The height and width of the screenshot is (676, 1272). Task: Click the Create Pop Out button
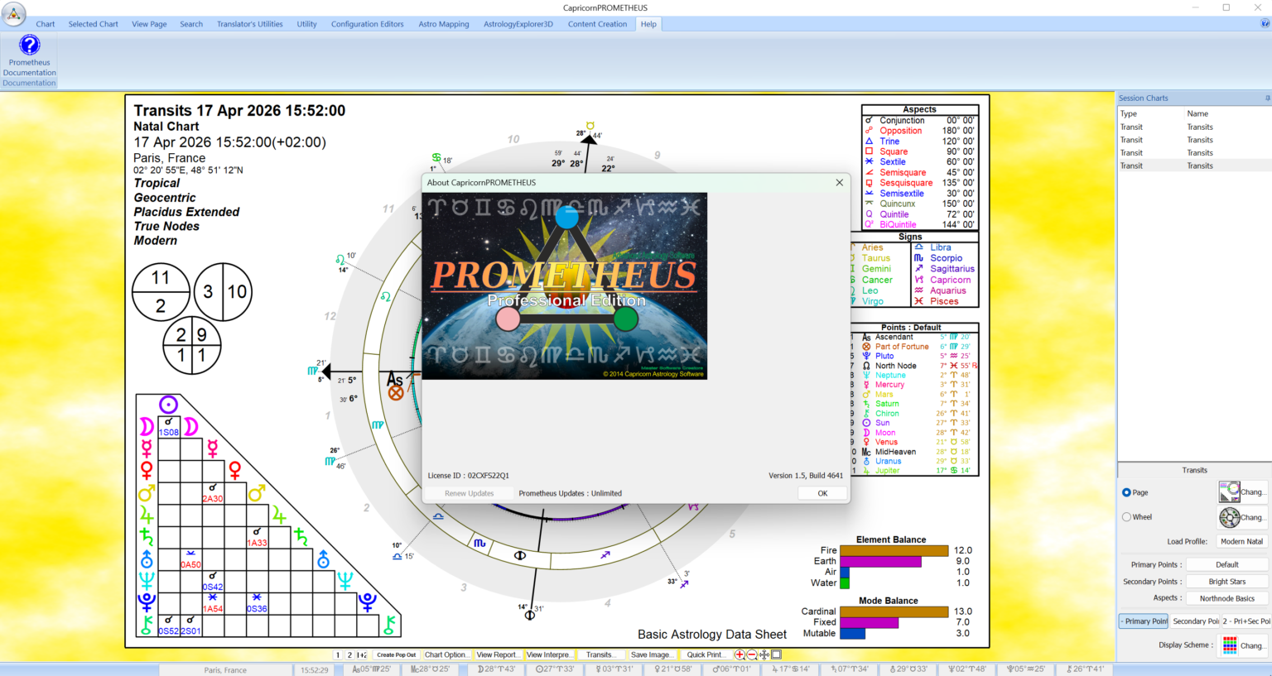(x=397, y=654)
